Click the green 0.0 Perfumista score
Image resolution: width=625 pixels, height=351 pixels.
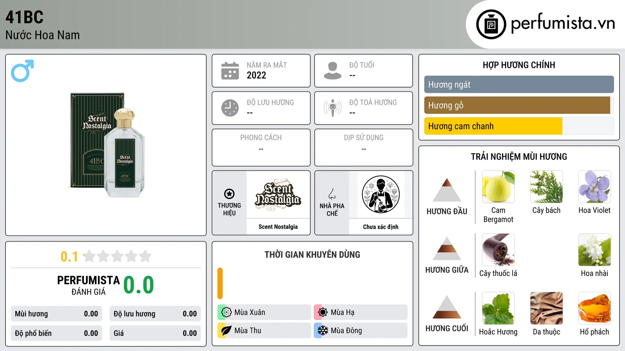point(139,285)
